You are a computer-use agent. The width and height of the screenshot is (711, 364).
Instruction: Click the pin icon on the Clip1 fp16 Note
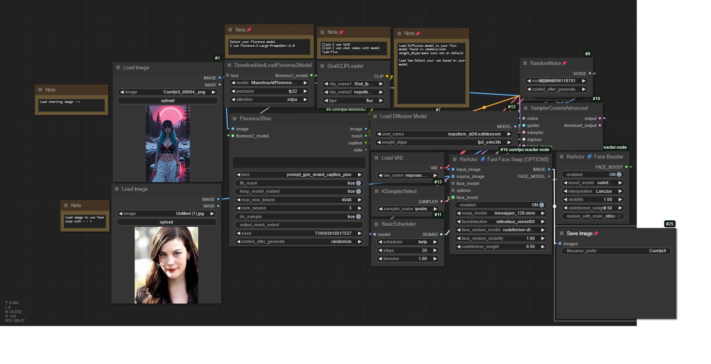341,32
